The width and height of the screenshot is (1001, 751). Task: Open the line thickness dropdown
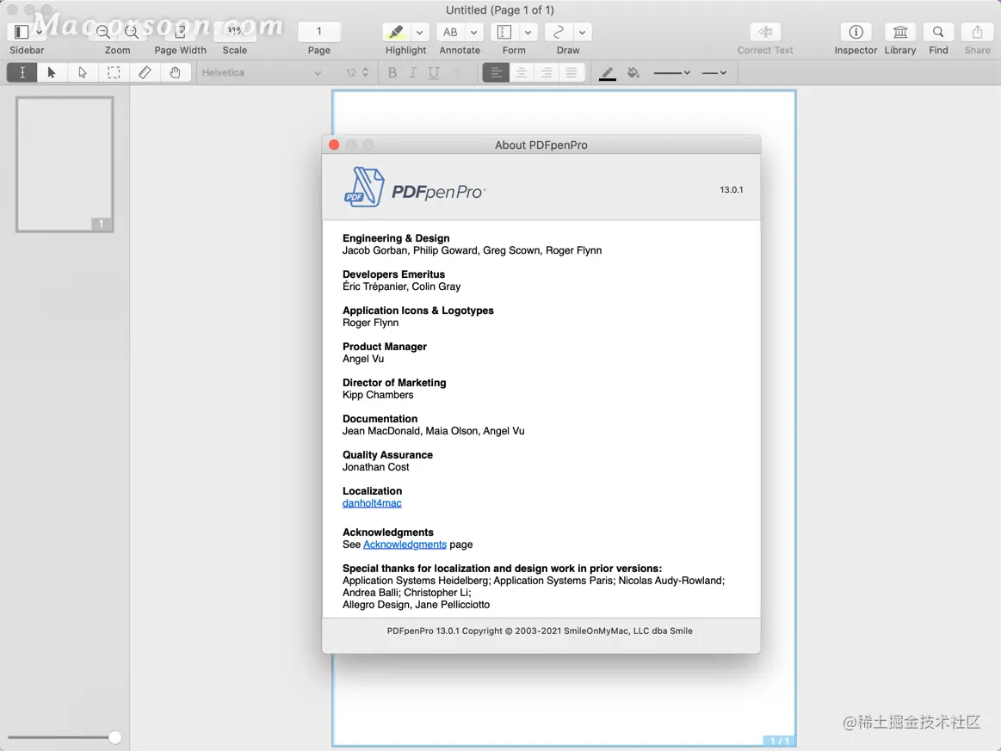[x=671, y=73]
